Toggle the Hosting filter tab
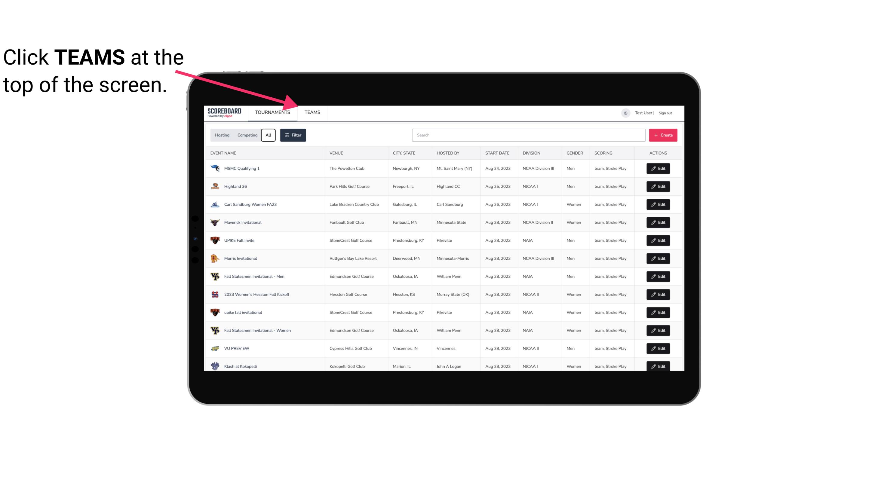The width and height of the screenshot is (887, 477). pos(222,135)
